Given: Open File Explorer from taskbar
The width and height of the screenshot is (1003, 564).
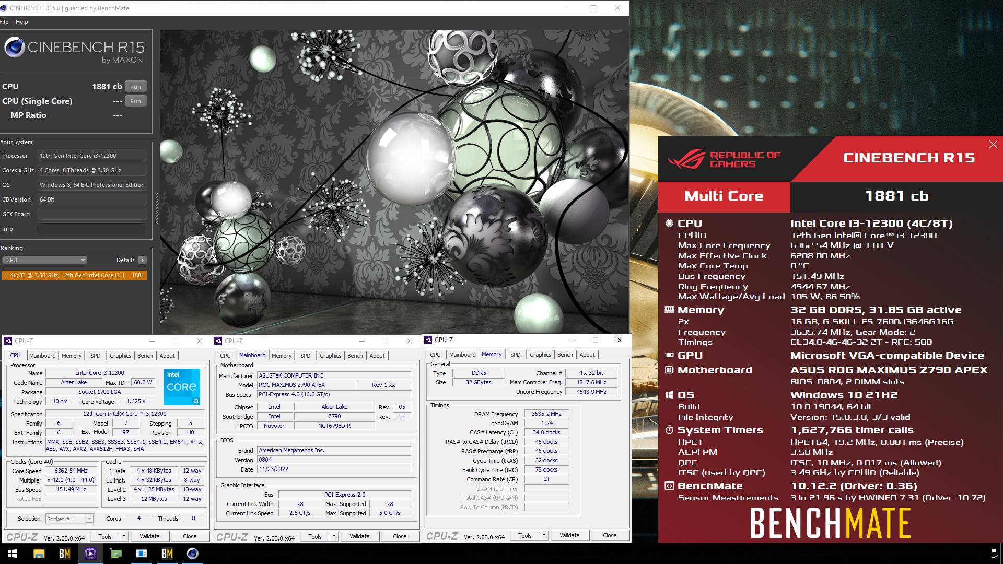Looking at the screenshot, I should [39, 554].
